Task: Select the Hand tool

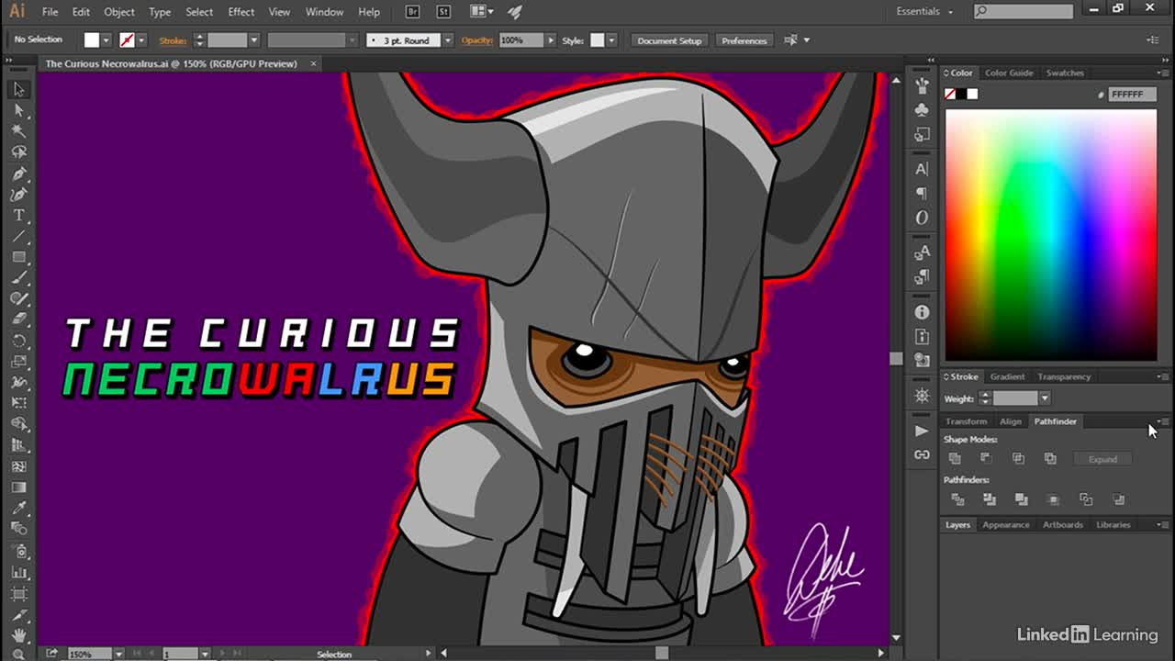Action: (x=18, y=635)
